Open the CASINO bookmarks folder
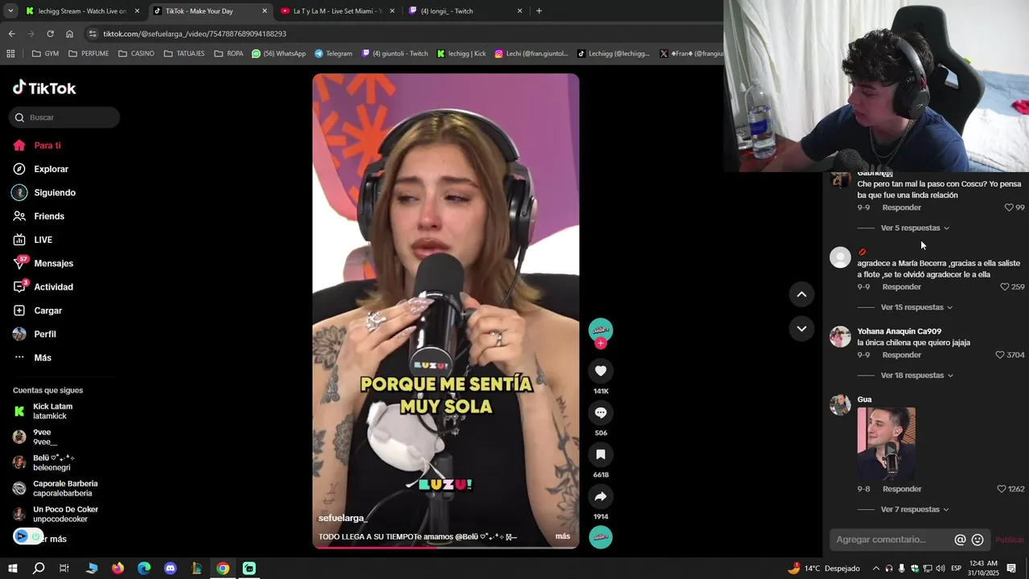Viewport: 1029px width, 579px height. pyautogui.click(x=136, y=54)
